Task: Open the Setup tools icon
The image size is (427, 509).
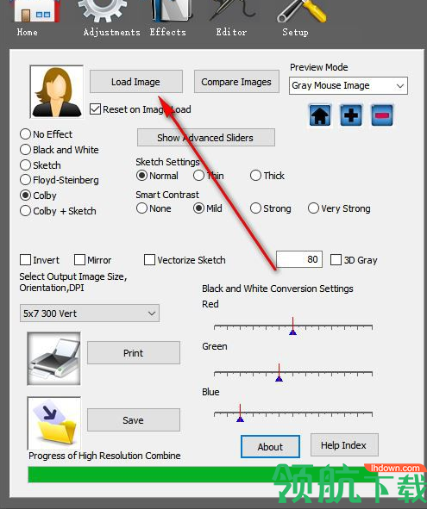Action: [302, 11]
